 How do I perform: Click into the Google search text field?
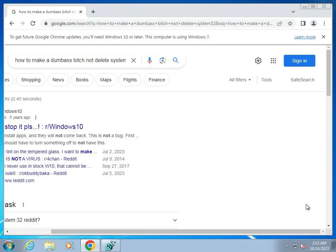point(70,60)
